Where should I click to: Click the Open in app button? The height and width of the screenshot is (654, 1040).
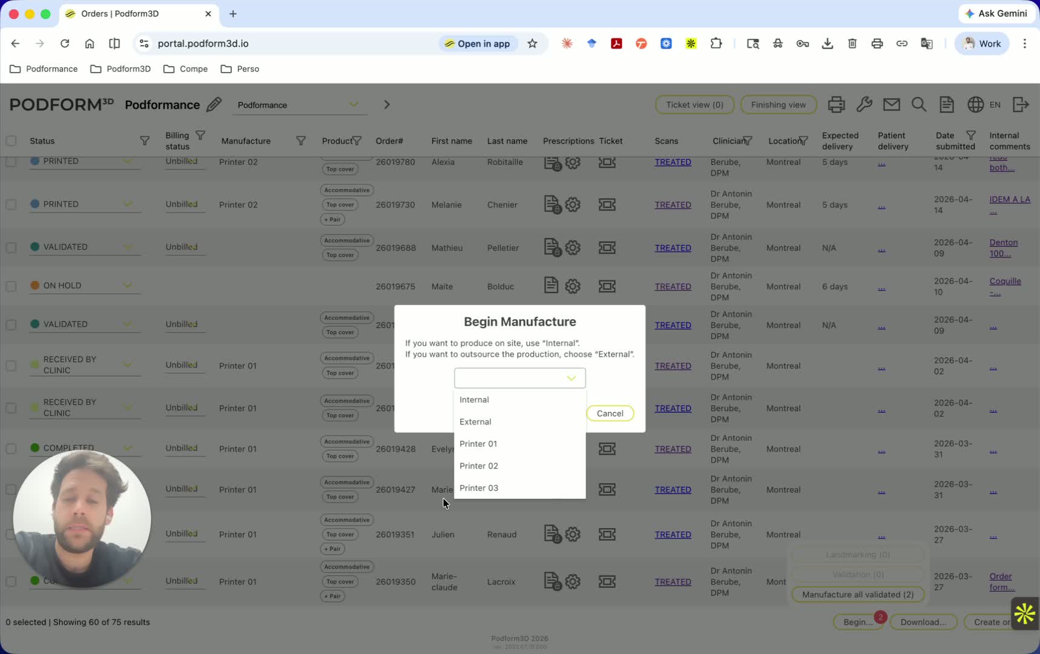click(478, 44)
